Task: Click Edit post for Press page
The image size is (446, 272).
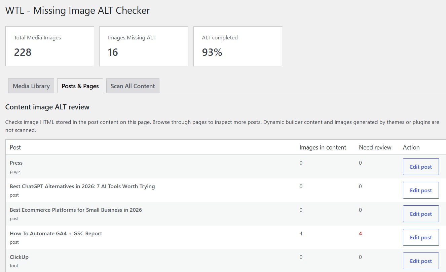Action: point(421,167)
